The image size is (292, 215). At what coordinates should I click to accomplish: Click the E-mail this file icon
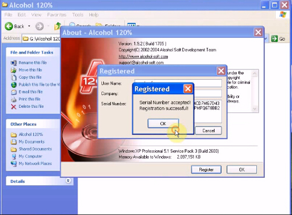[13, 92]
